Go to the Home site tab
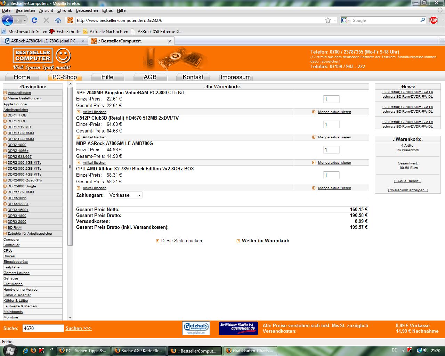This screenshot has height=356, width=445. (22, 77)
